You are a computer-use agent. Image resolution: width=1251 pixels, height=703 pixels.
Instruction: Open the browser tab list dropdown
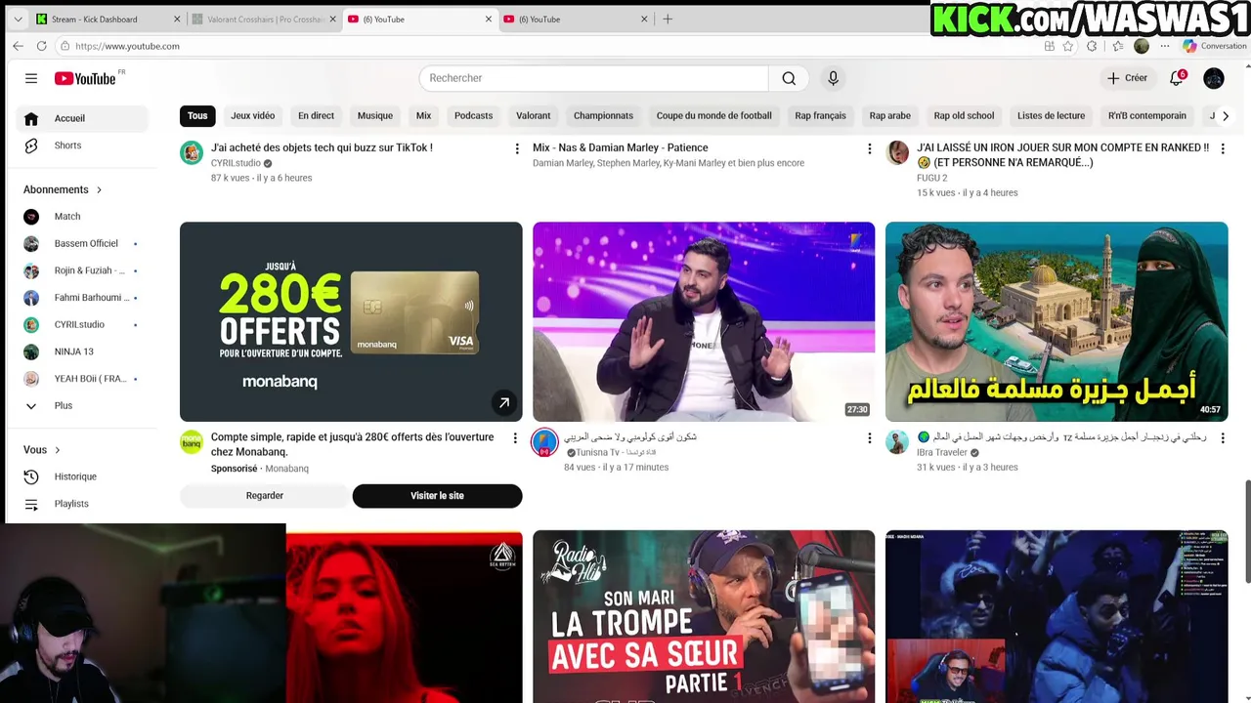18,19
